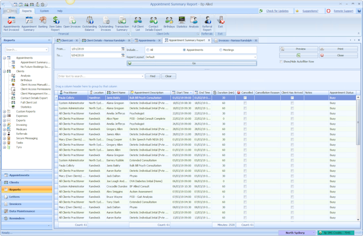The height and width of the screenshot is (236, 363).
Task: Open the North Sydney location dropdown
Action: pyautogui.click(x=313, y=233)
